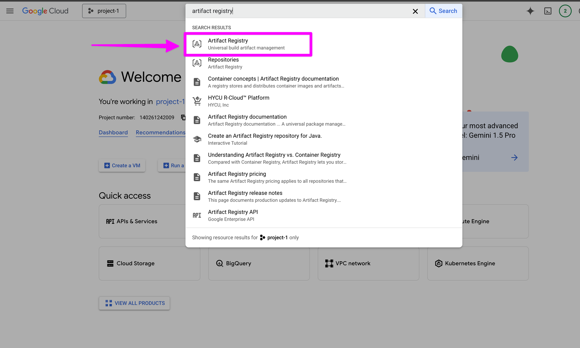The image size is (580, 348).
Task: Open project-1 project picker dropdown
Action: (x=104, y=11)
